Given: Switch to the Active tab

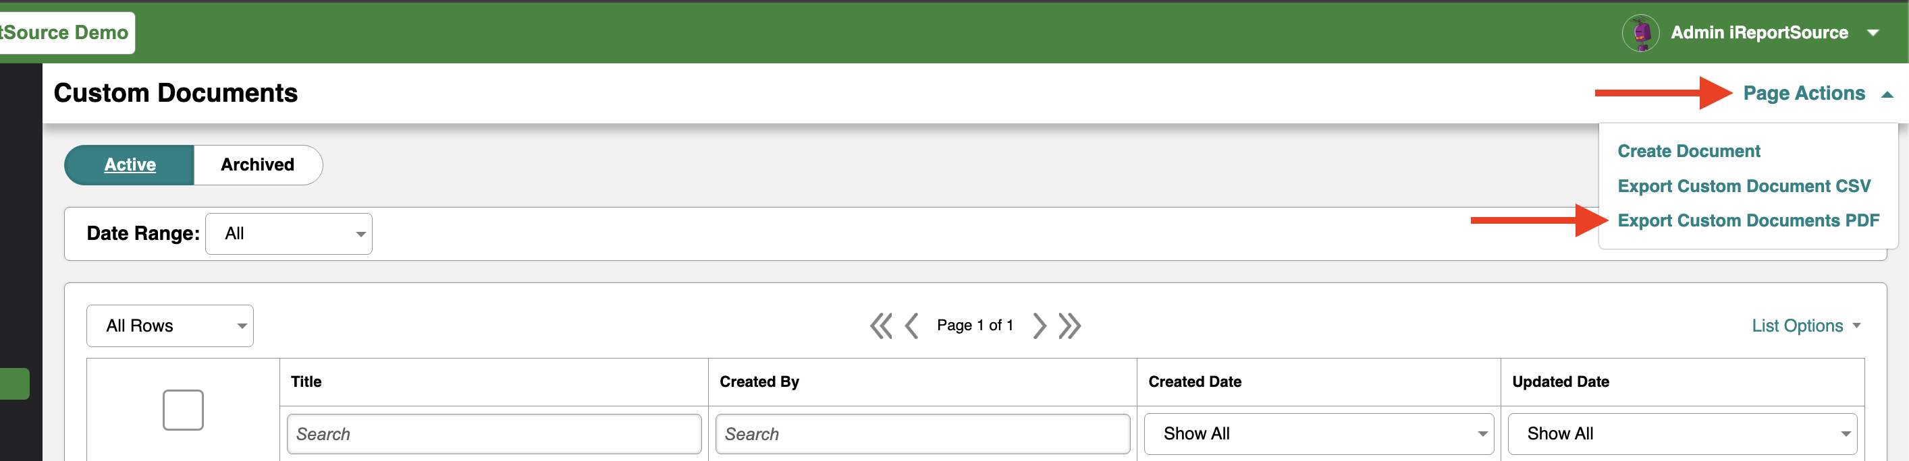Looking at the screenshot, I should 130,164.
